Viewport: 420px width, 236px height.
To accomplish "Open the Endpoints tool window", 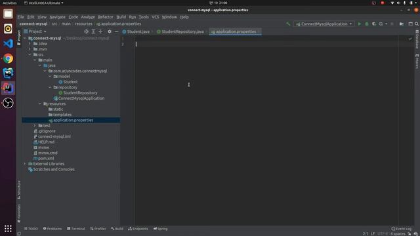I will [x=138, y=229].
